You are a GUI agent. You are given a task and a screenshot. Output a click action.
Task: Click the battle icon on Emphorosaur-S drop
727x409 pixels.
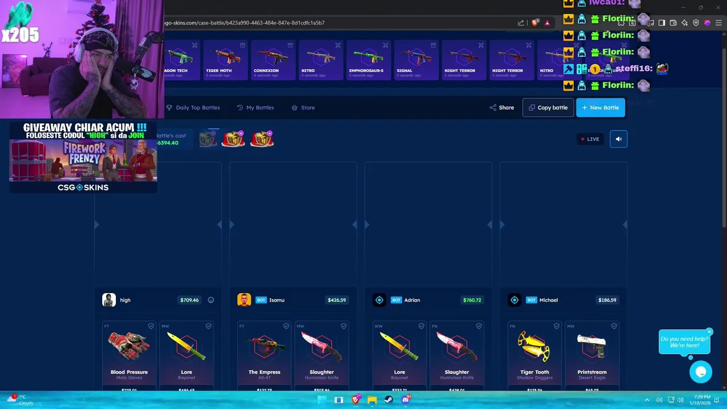coord(386,45)
